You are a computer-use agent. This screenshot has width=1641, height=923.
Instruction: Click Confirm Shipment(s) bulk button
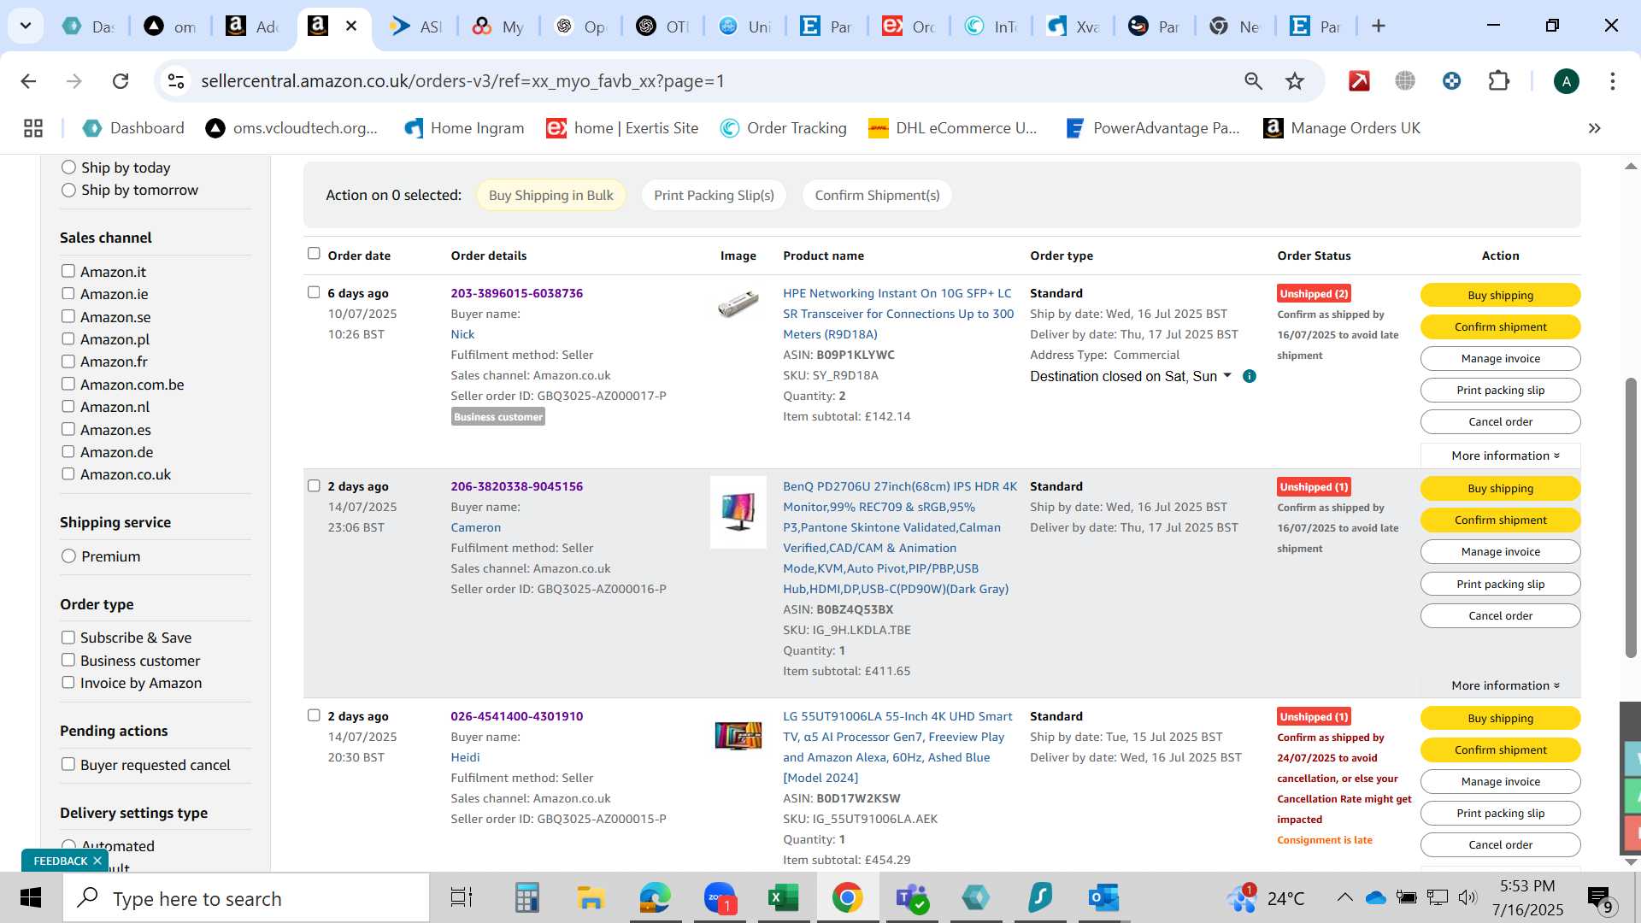coord(877,195)
